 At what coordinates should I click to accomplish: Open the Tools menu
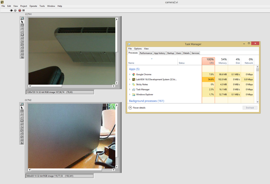[42, 6]
